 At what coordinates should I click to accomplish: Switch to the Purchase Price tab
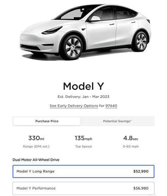point(47,121)
